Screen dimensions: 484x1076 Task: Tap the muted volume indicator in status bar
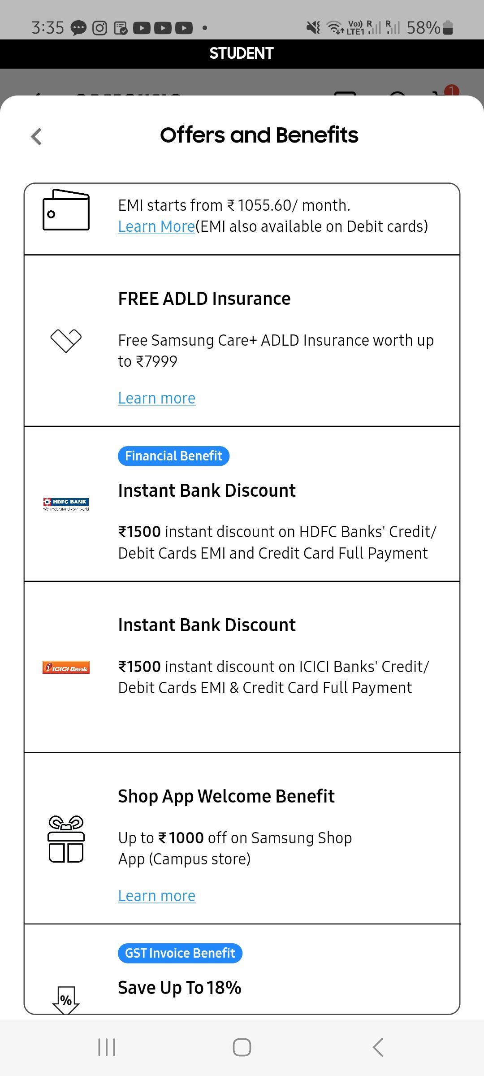pos(312,28)
